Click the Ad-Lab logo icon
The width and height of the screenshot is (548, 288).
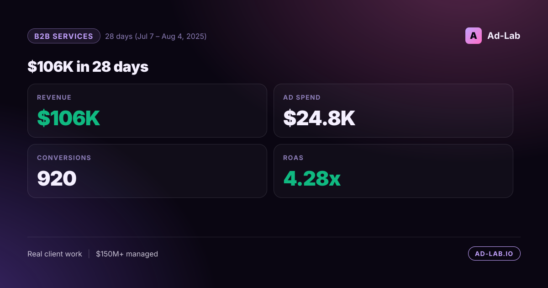(474, 36)
